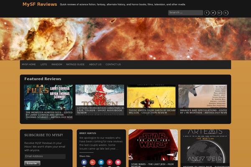Open the RANDOM menu item
The image size is (251, 167).
click(56, 64)
